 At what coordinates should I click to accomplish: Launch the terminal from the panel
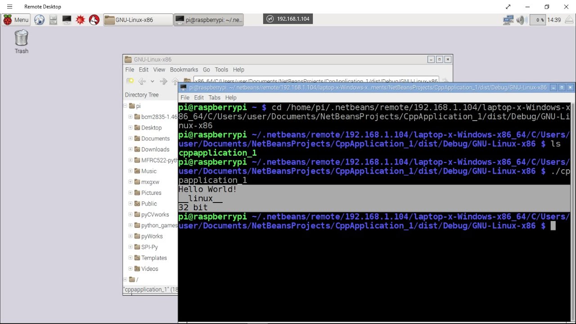67,20
